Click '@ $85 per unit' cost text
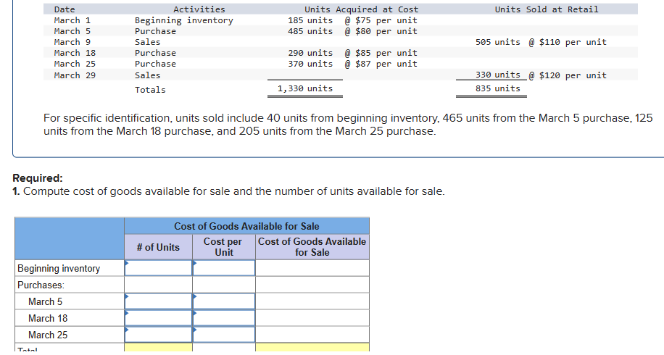This screenshot has height=355, width=664. (x=381, y=53)
